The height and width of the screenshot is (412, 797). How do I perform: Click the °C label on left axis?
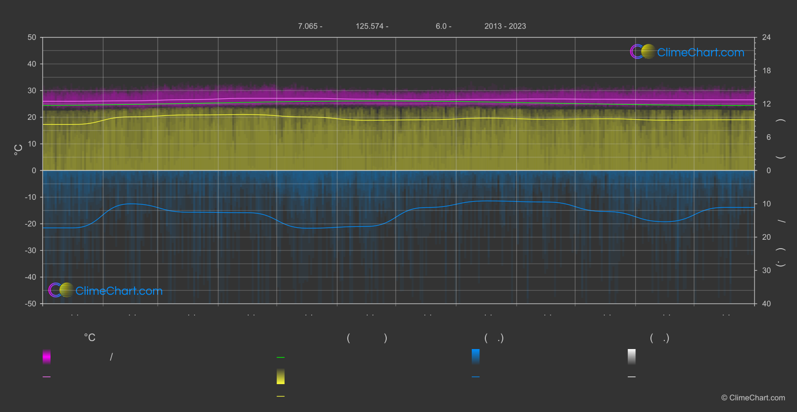click(19, 150)
